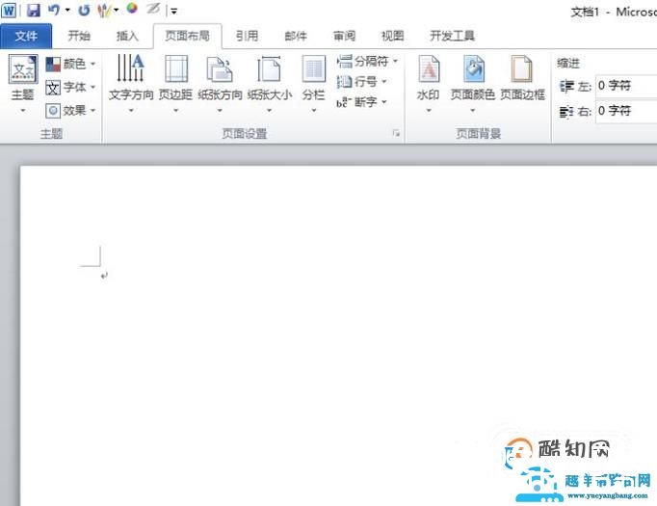Open the 纸张大小 (Paper Size) menu
Image resolution: width=657 pixels, height=506 pixels.
tap(270, 84)
